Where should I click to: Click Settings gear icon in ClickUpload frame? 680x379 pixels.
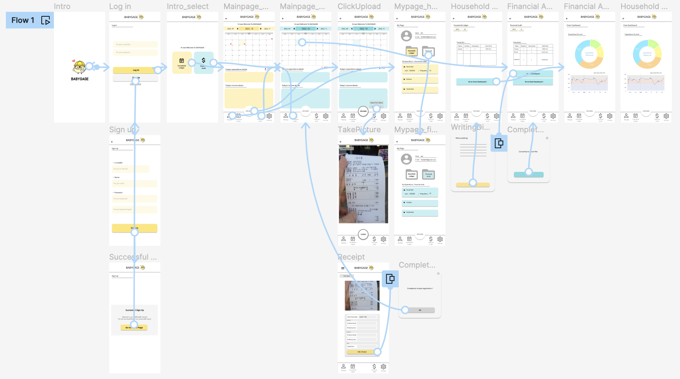383,116
